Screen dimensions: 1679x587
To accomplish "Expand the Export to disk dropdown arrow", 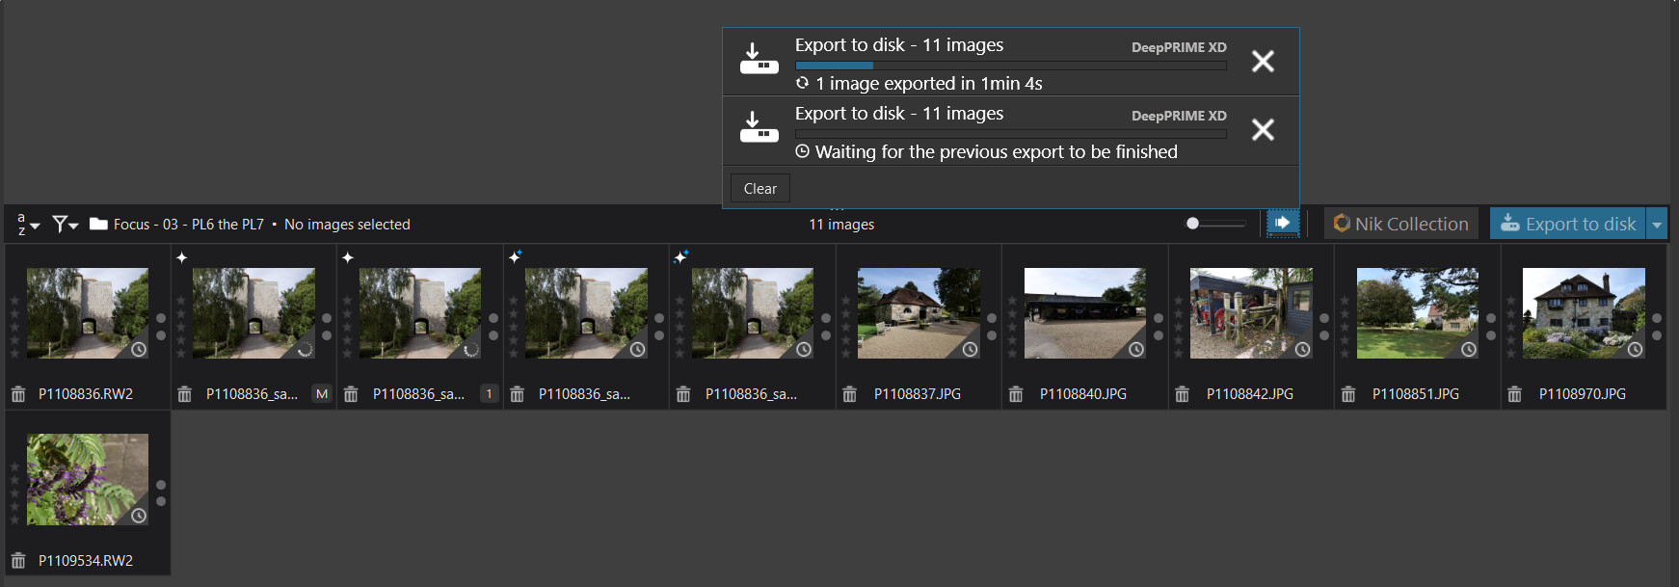I will [1657, 224].
